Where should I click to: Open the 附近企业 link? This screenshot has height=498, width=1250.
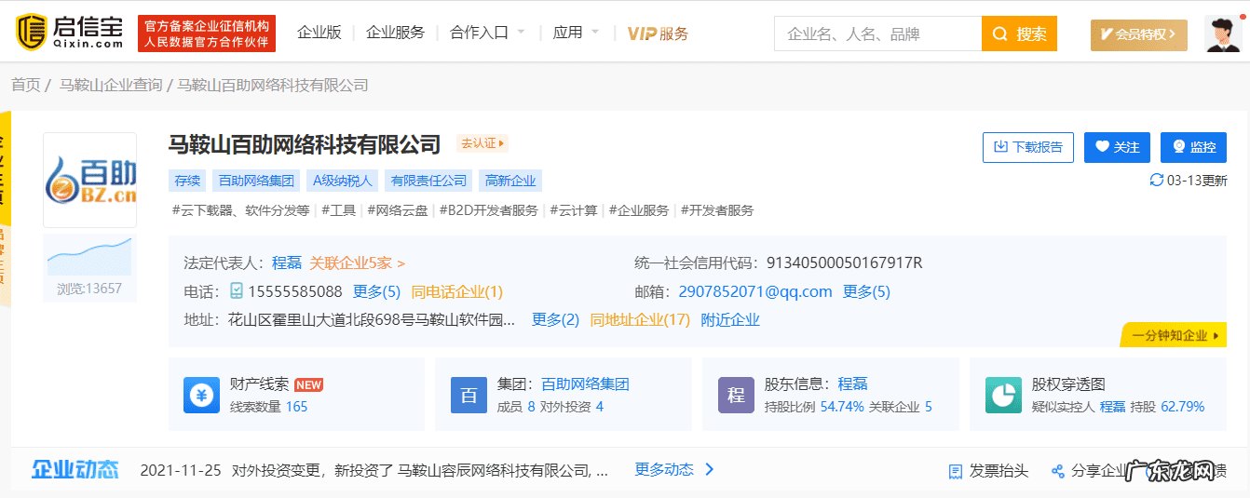coord(730,319)
